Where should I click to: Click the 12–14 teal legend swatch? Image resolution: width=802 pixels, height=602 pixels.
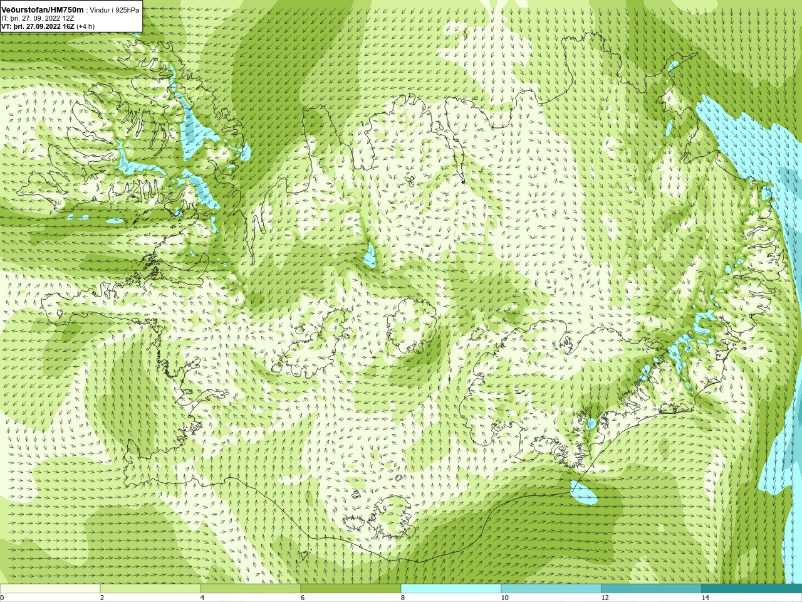click(x=652, y=589)
